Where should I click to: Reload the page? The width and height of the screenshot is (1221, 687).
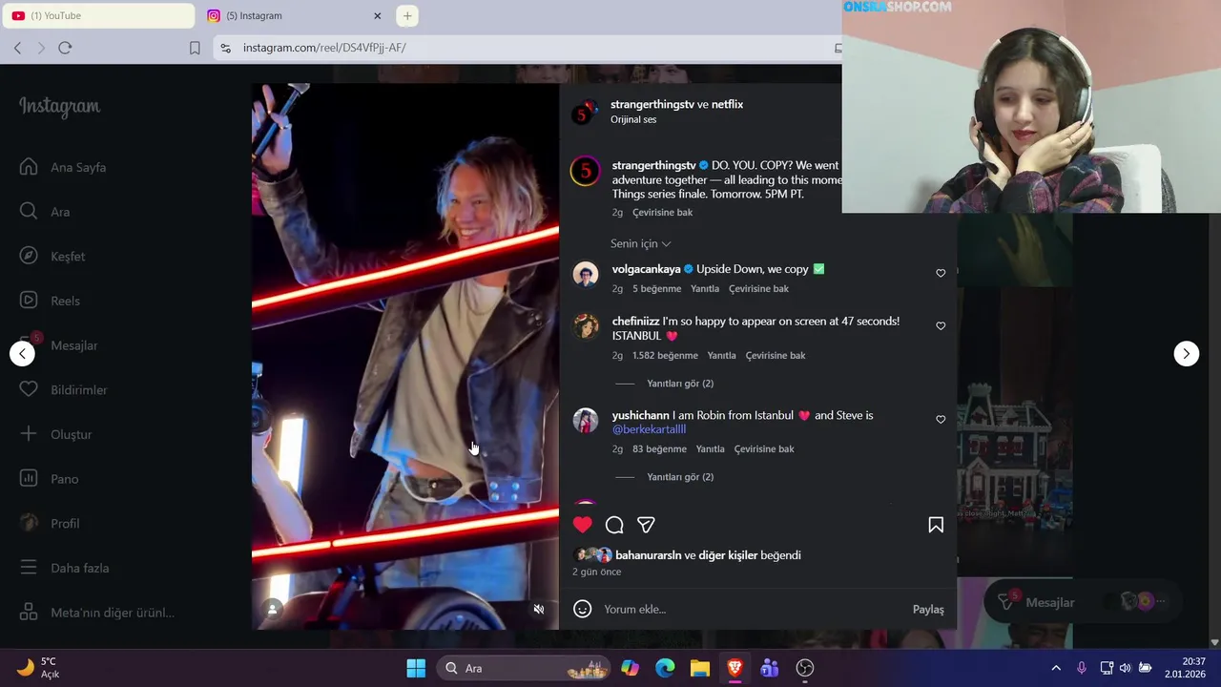65,48
